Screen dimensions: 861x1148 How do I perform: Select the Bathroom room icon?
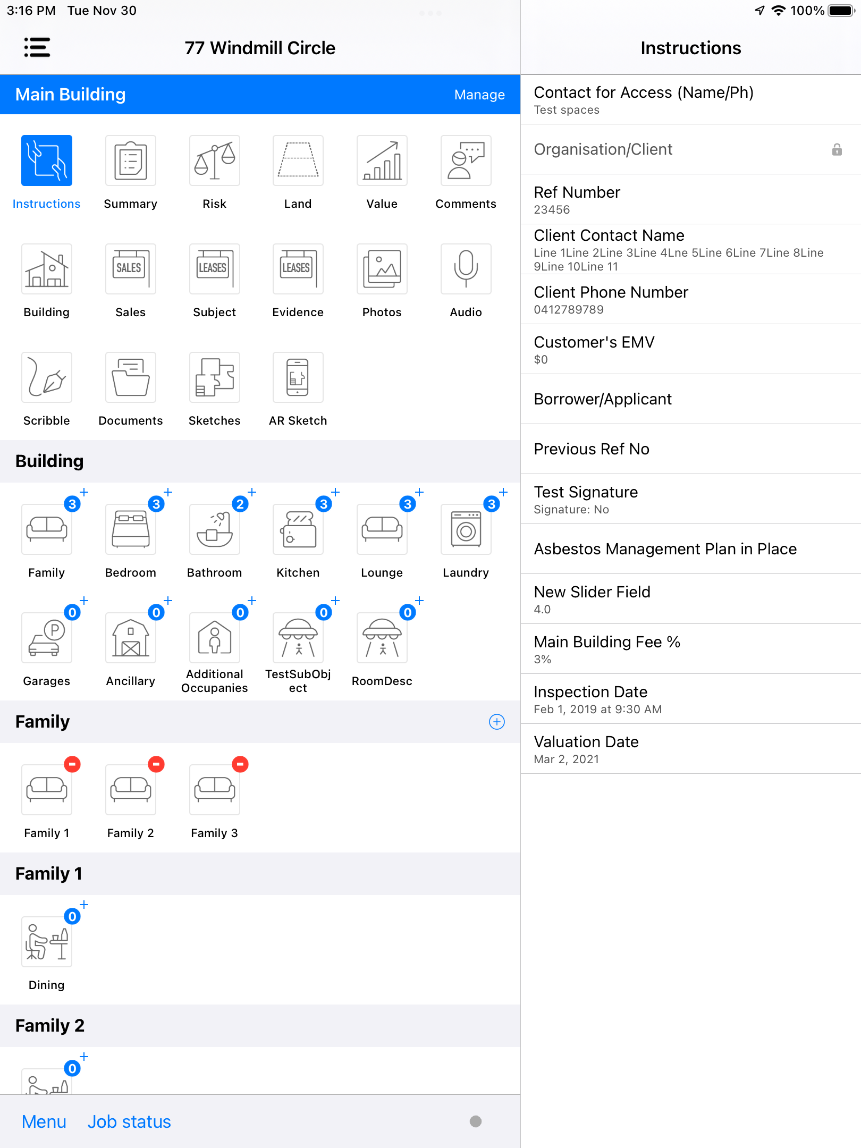(x=215, y=529)
